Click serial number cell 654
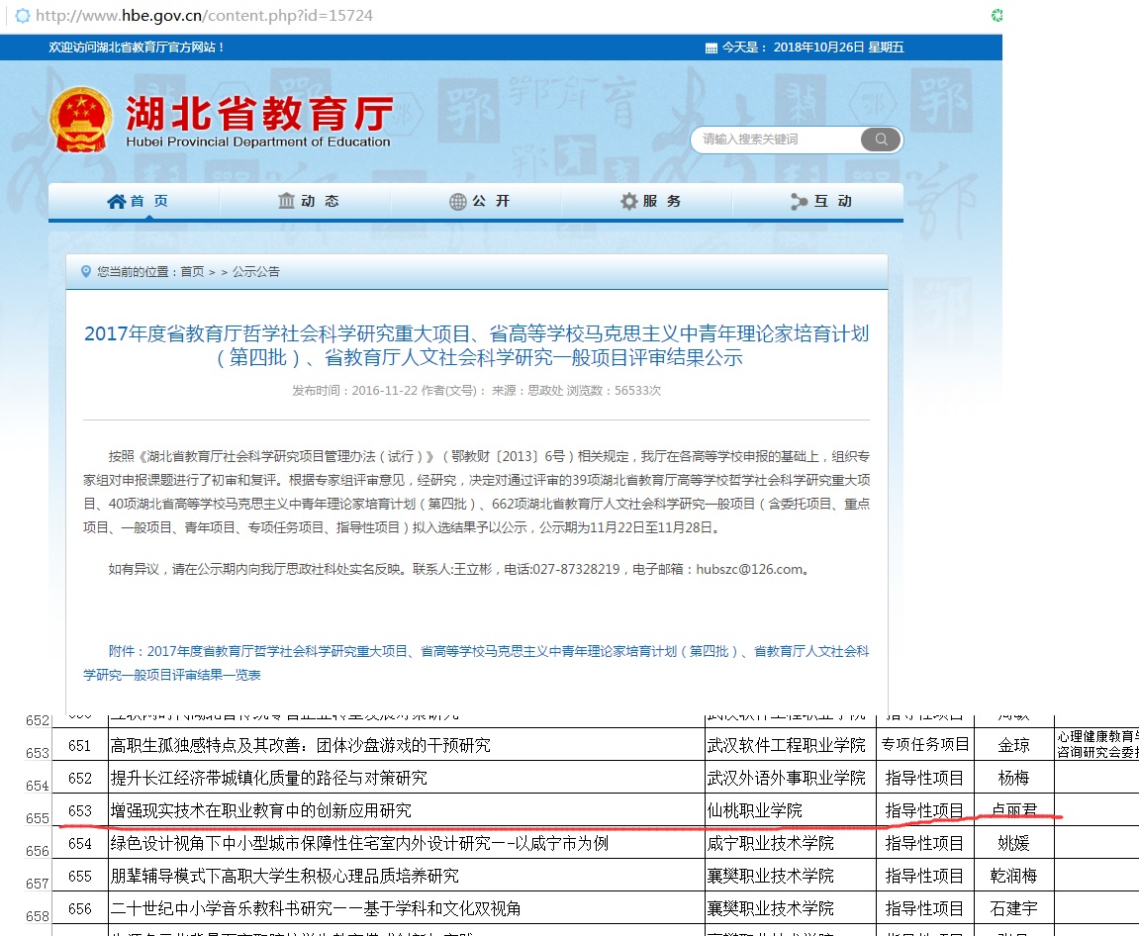 tap(80, 843)
